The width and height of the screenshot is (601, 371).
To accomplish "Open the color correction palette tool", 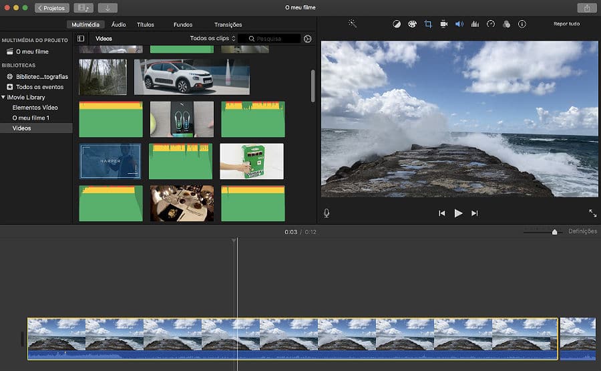I will click(x=412, y=24).
